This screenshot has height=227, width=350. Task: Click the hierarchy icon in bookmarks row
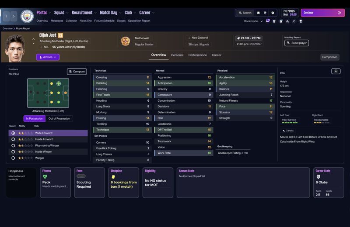point(287,21)
